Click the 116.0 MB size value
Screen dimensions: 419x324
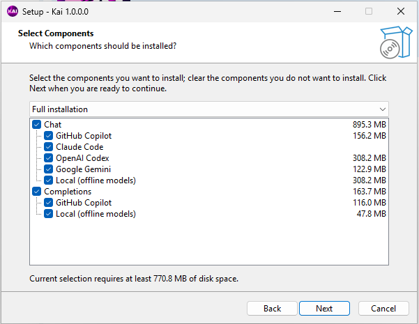pos(370,203)
